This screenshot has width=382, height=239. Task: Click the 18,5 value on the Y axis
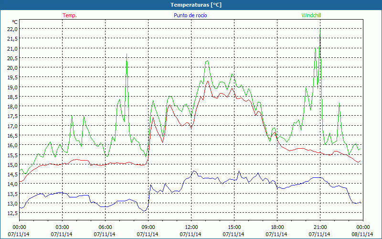tap(13, 97)
